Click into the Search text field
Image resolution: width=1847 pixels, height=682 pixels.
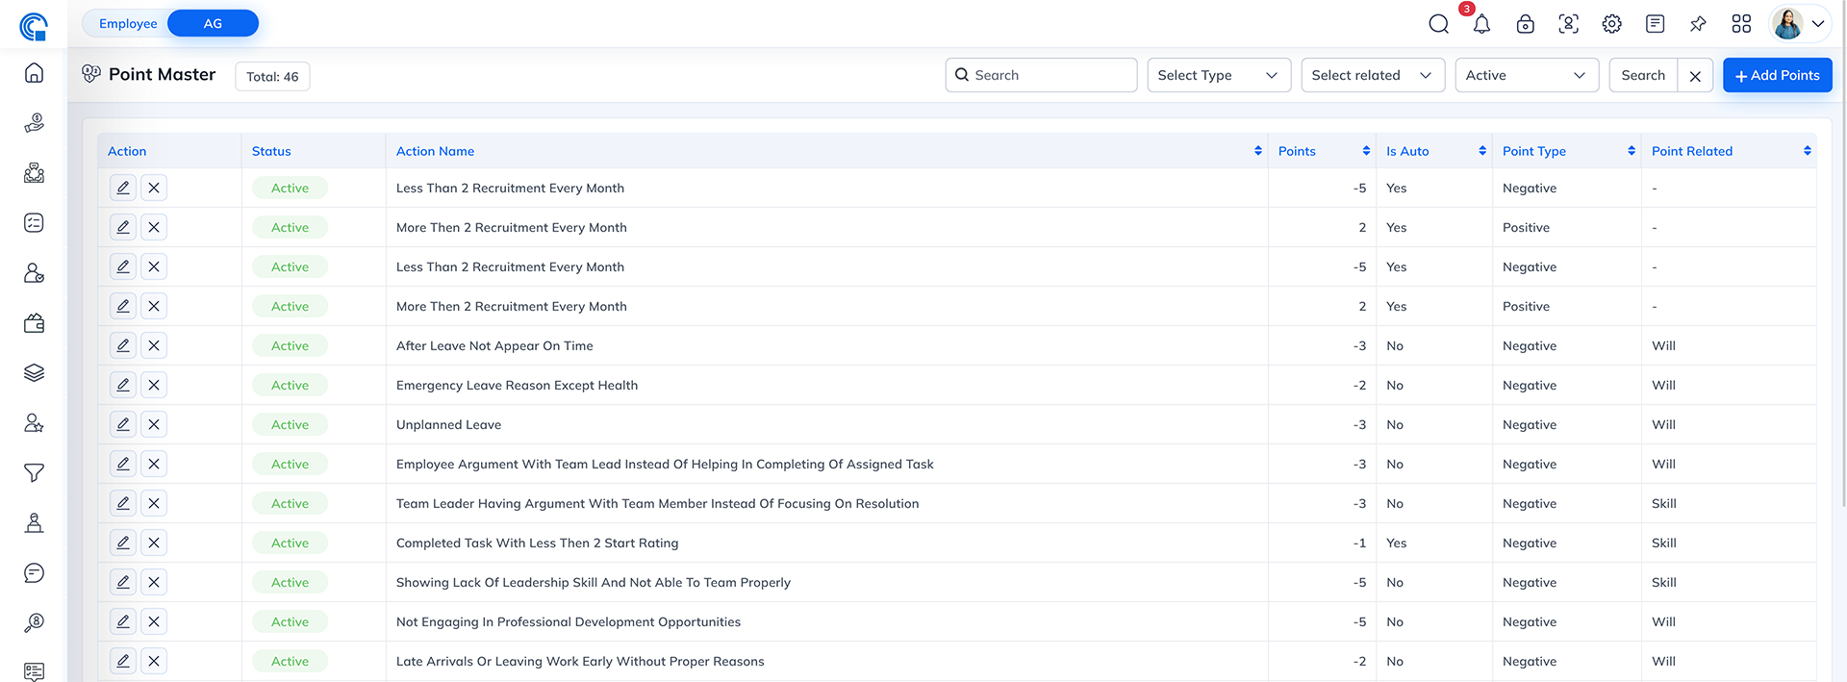[1050, 75]
